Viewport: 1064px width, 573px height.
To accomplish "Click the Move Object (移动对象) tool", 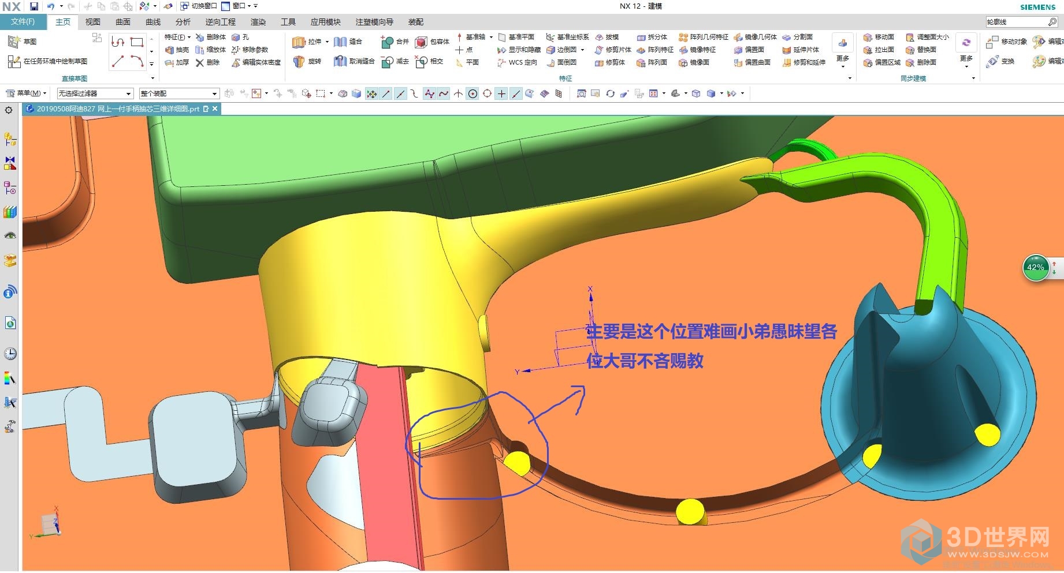I will (x=1006, y=42).
